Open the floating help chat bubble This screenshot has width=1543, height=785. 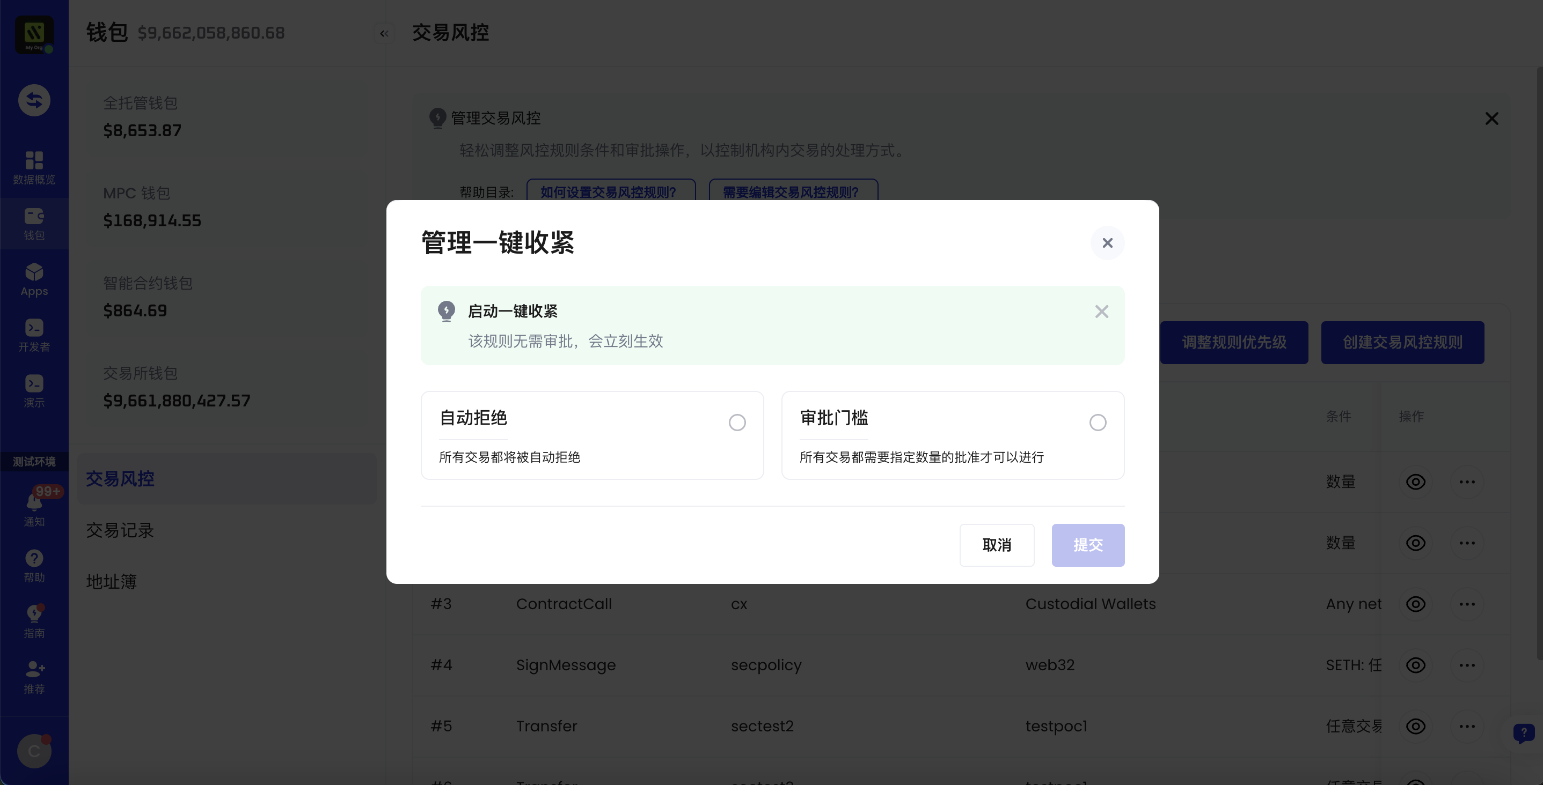[1524, 734]
